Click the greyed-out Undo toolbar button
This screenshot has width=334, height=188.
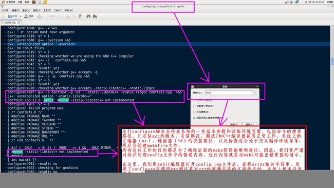click(x=51, y=16)
